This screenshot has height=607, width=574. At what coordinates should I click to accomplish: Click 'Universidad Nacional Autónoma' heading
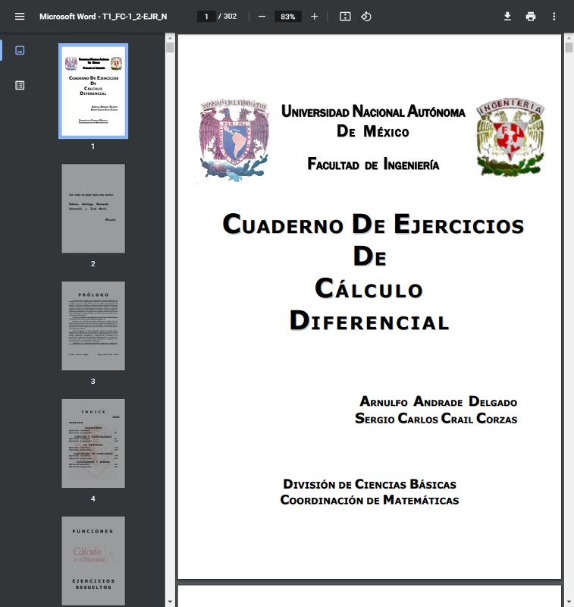373,112
